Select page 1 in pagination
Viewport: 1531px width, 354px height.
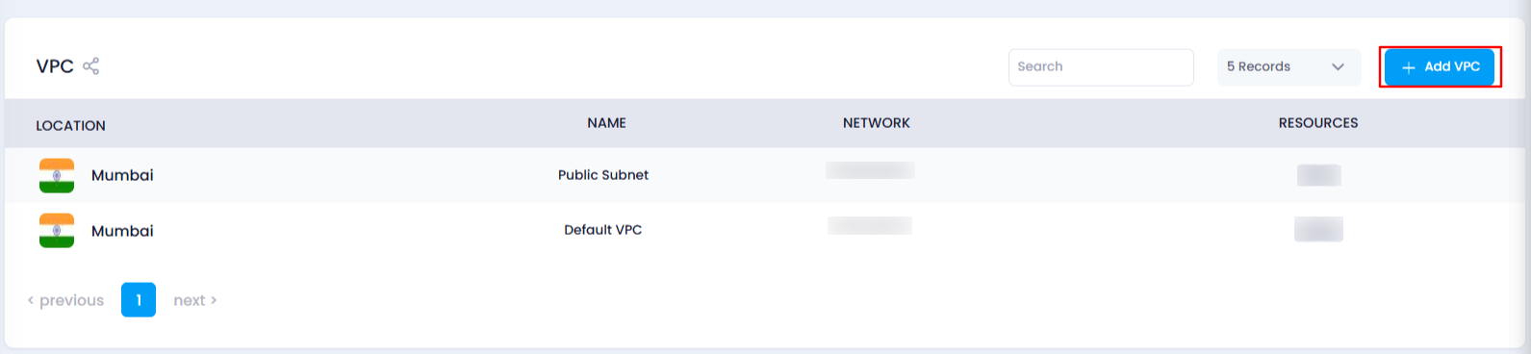139,300
